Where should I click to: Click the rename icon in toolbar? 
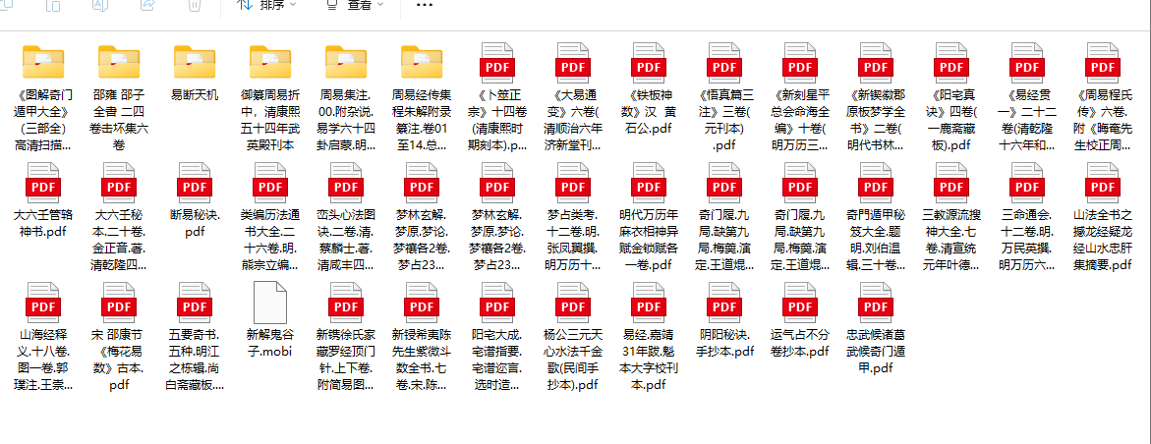(x=100, y=5)
